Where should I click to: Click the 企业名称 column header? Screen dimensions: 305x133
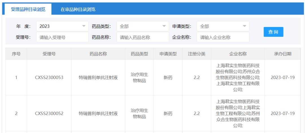[238, 54]
